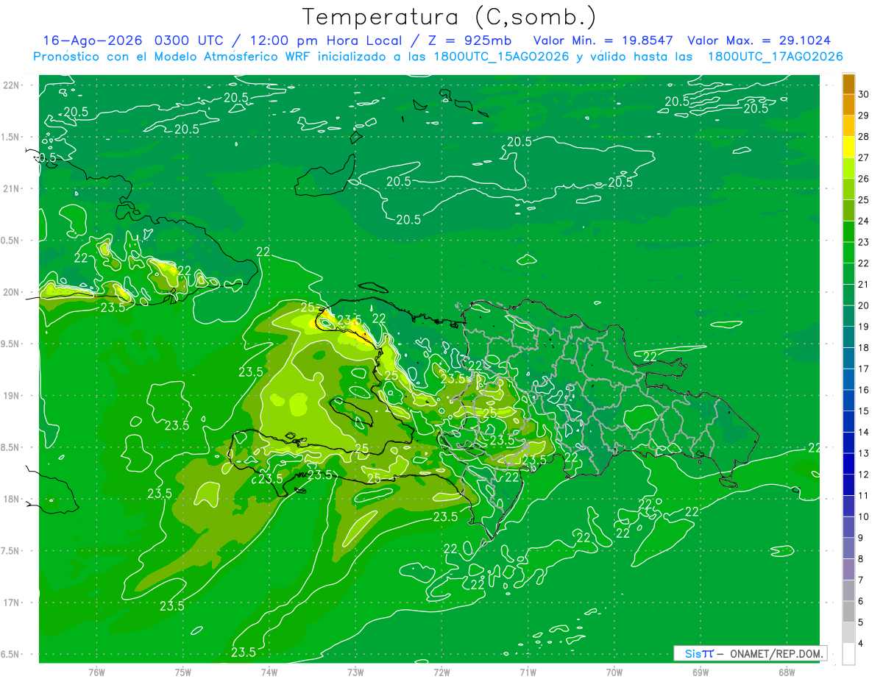Click the legend scale value "21"
The height and width of the screenshot is (682, 883).
coord(864,284)
